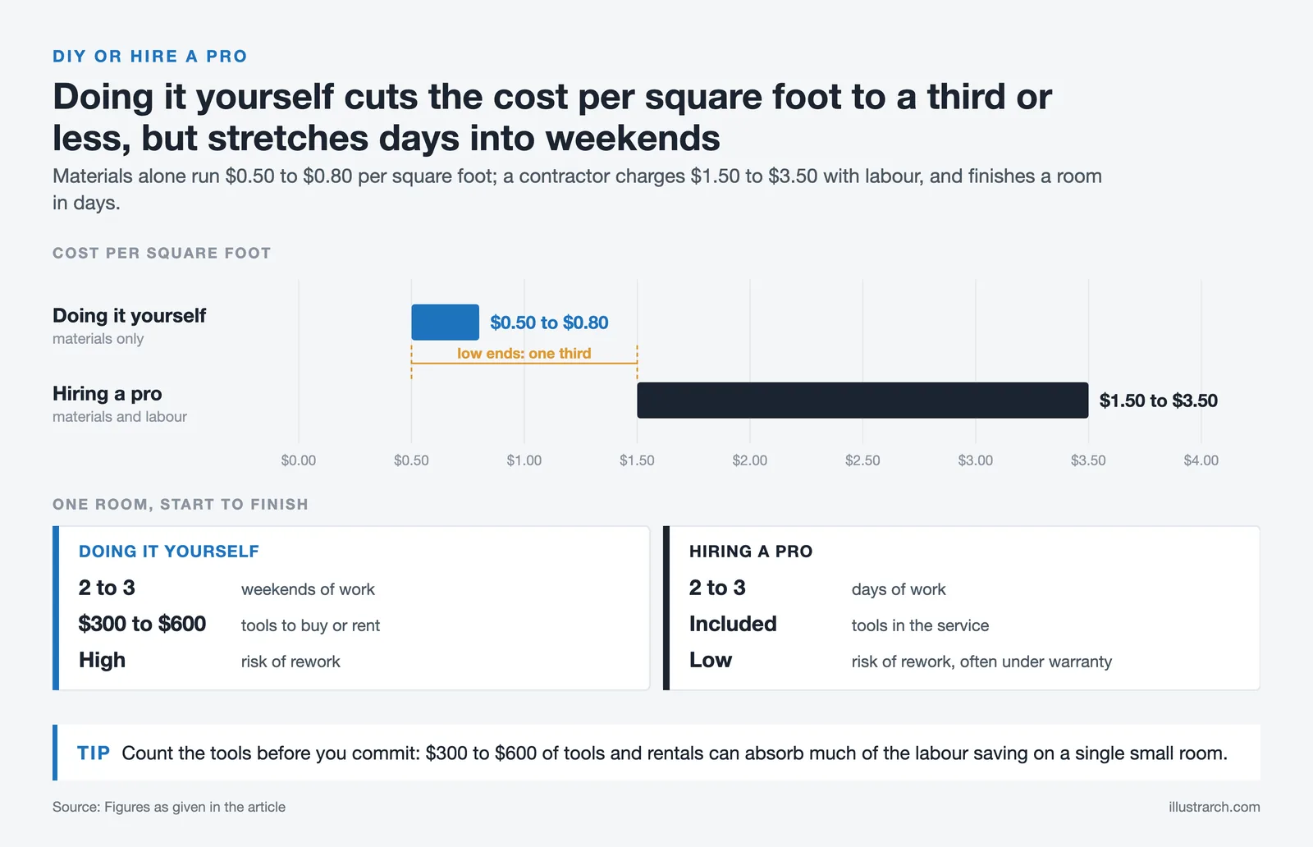Click 'Doing it yourself' chart row label

pyautogui.click(x=129, y=316)
